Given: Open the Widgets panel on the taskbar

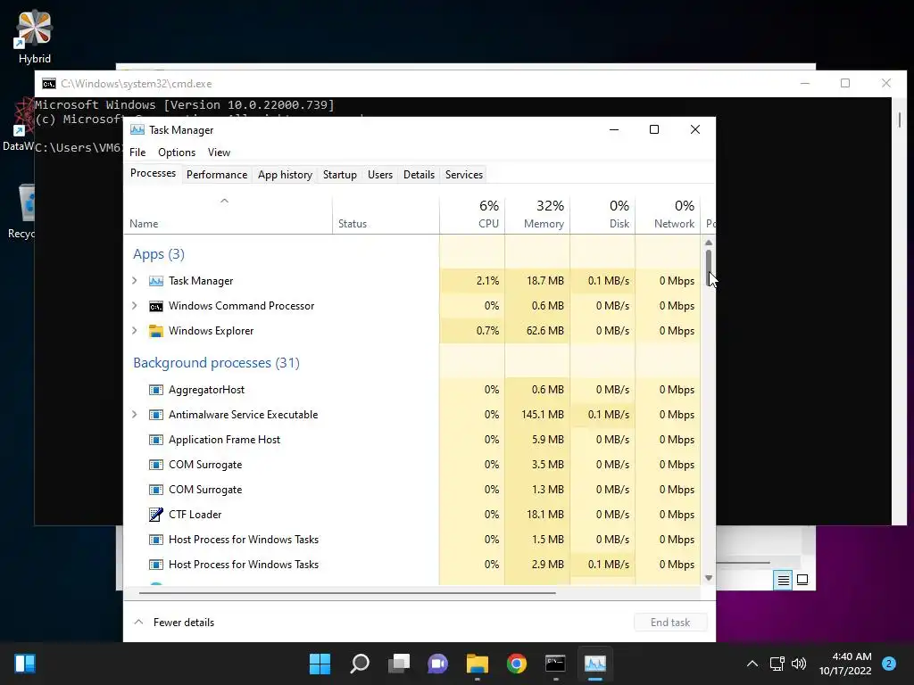Looking at the screenshot, I should pos(24,664).
